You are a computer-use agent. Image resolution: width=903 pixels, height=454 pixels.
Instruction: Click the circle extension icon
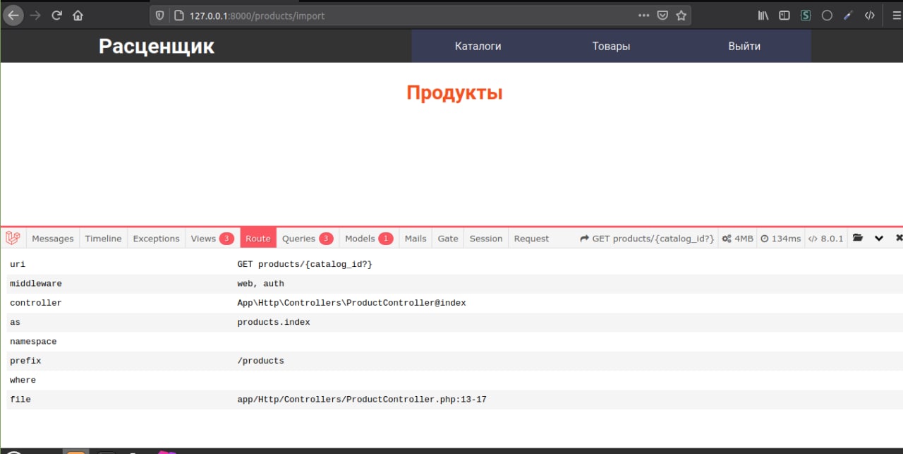827,15
